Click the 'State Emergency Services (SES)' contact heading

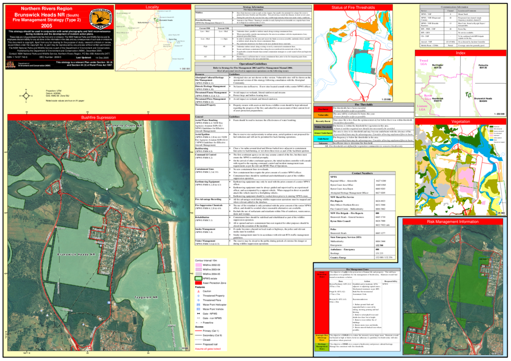point(346,238)
